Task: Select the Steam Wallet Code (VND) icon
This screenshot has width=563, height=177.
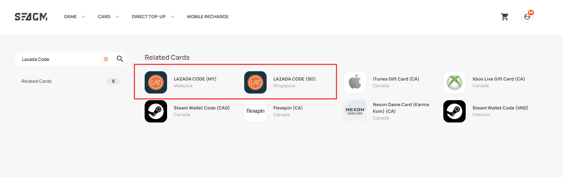Action: pyautogui.click(x=455, y=111)
